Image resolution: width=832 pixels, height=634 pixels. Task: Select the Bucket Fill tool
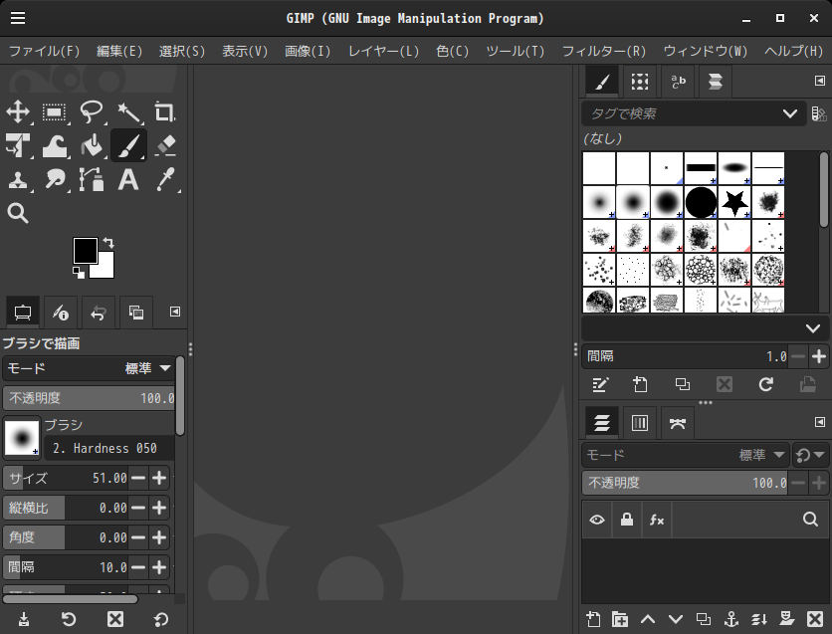pyautogui.click(x=92, y=146)
